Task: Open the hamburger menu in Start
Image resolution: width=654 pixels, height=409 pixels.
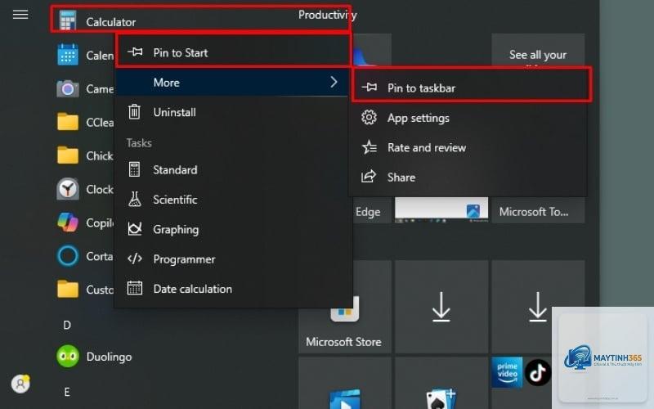Action: tap(20, 15)
